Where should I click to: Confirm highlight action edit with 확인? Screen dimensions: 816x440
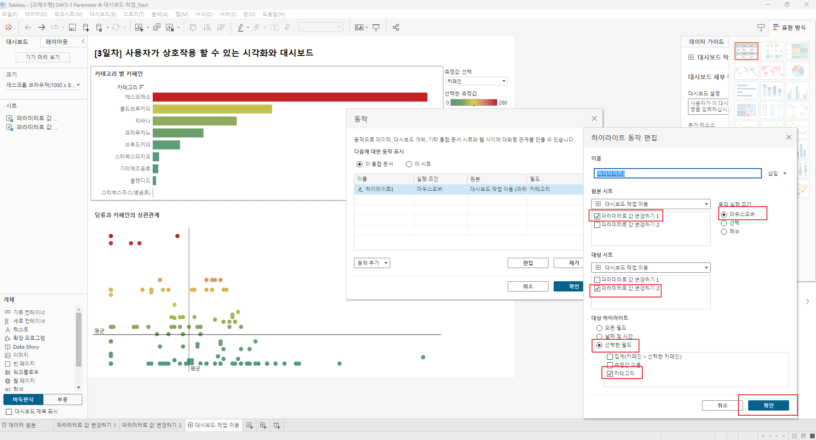point(769,405)
